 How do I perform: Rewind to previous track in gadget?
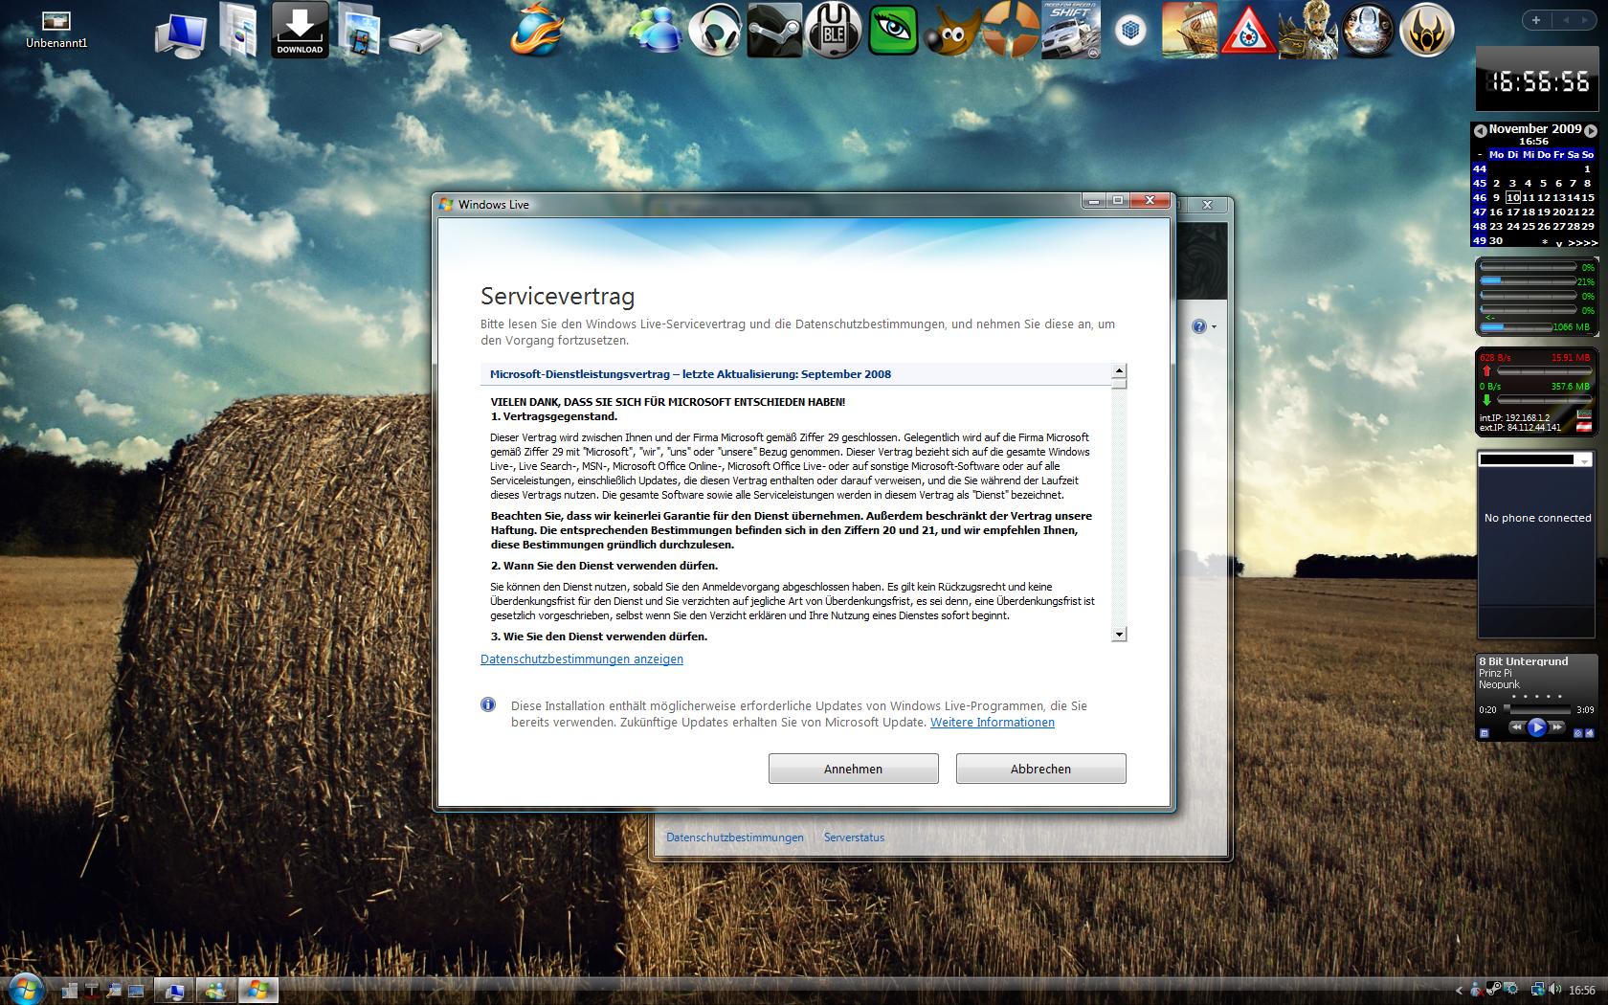click(x=1517, y=727)
